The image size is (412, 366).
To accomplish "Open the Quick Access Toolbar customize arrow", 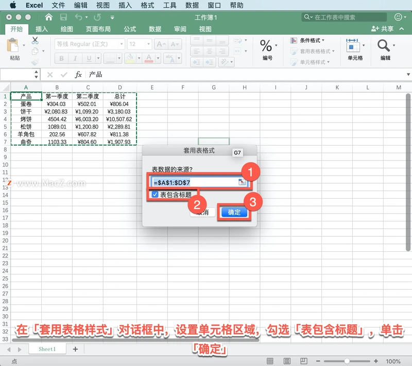I will coord(112,18).
